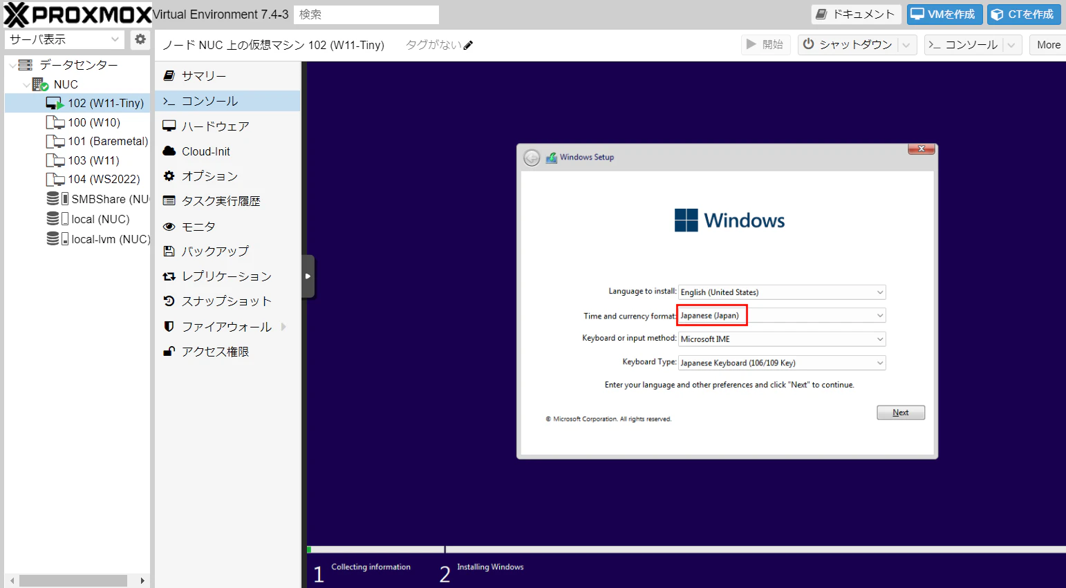Viewport: 1066px width, 588px height.
Task: Click the CTを作成 button
Action: point(1024,15)
